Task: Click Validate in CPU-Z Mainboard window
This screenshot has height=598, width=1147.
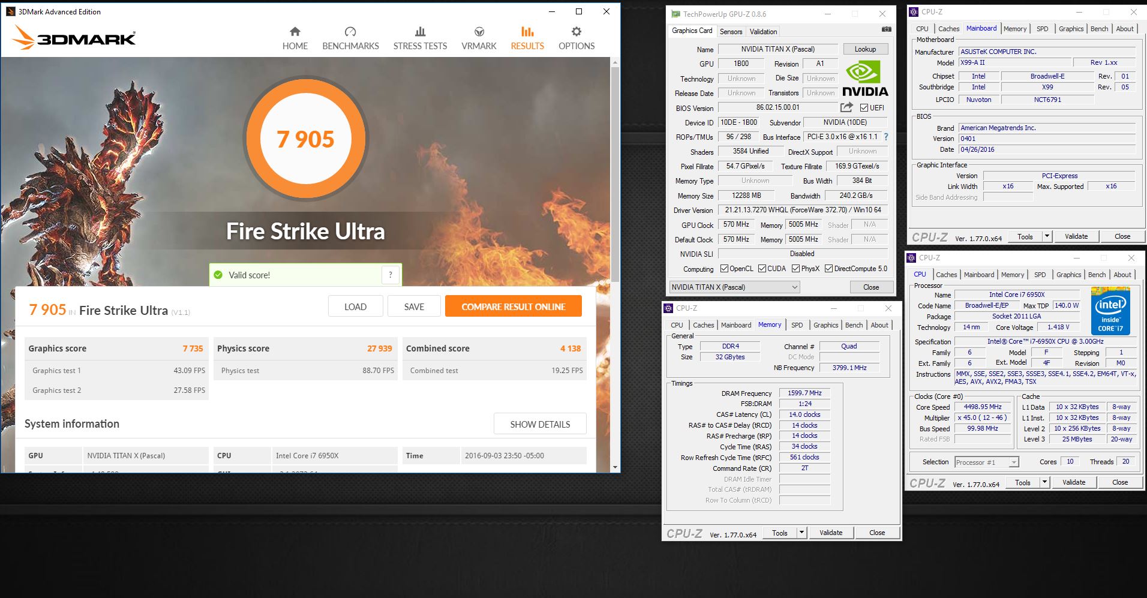Action: point(1076,236)
